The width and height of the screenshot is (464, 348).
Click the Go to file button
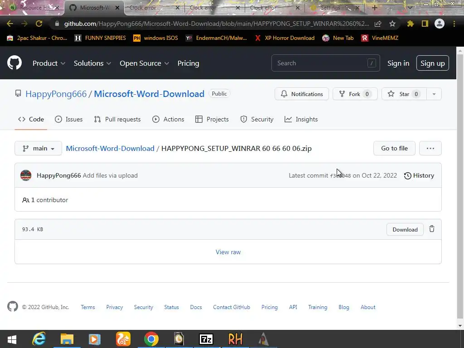click(394, 148)
